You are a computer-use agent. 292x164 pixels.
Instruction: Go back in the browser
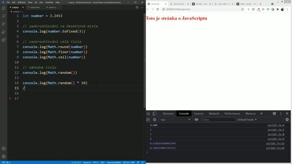[148, 9]
